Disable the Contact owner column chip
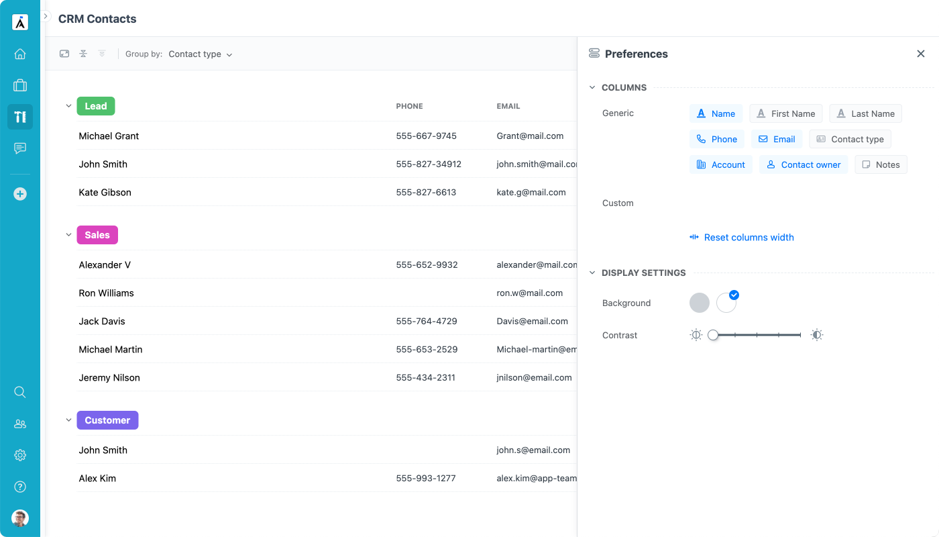The image size is (939, 537). click(804, 164)
